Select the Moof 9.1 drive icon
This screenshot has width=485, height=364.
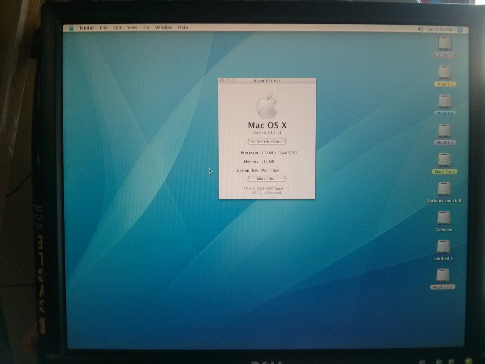tap(445, 72)
